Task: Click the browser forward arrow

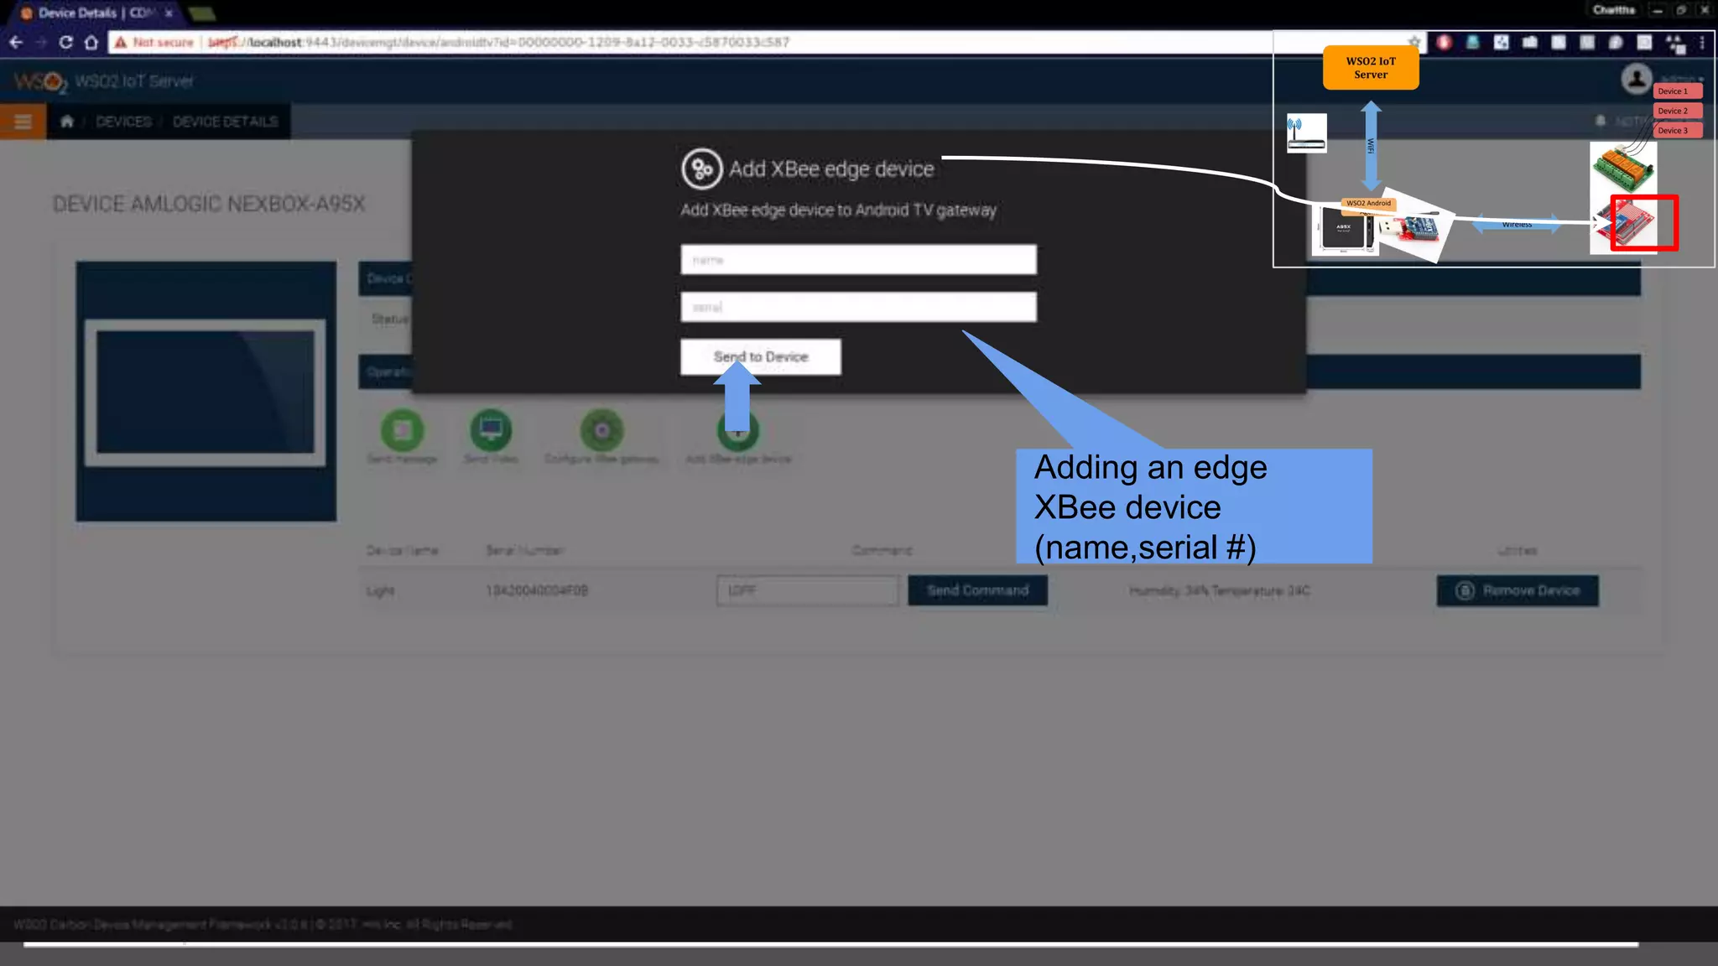Action: (x=40, y=42)
